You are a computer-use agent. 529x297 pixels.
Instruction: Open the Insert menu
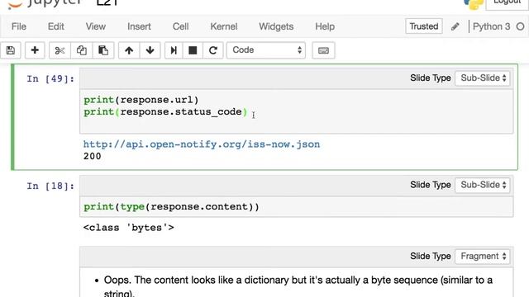[139, 26]
